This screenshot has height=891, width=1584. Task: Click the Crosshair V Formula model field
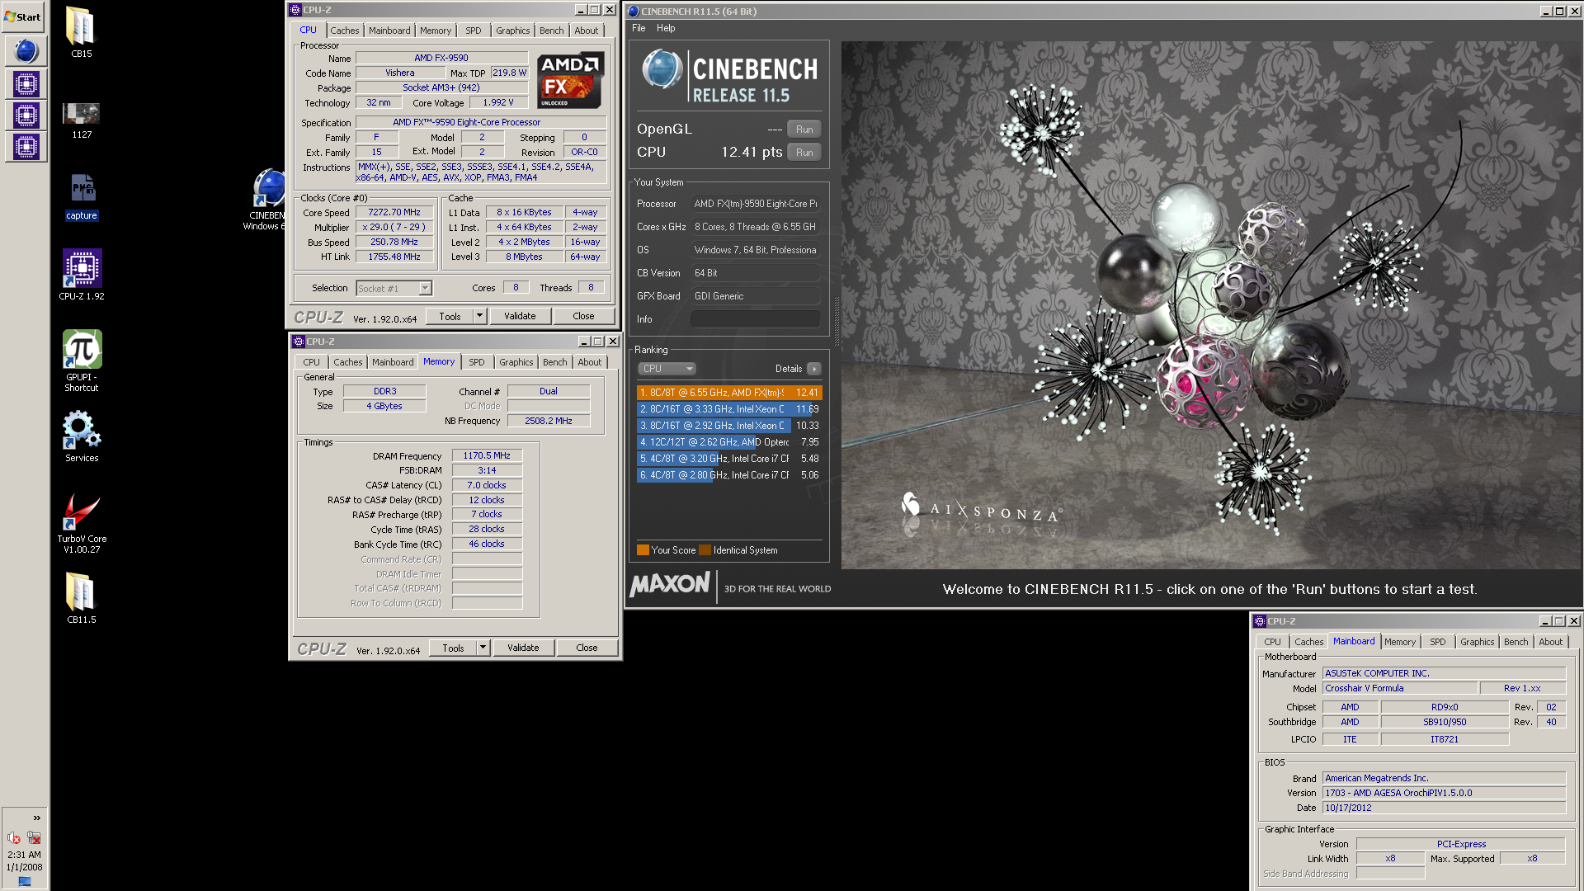[x=1400, y=688]
